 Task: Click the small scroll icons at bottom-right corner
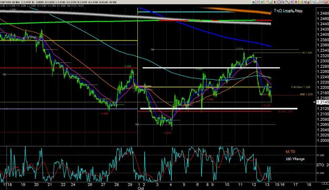pos(325,184)
